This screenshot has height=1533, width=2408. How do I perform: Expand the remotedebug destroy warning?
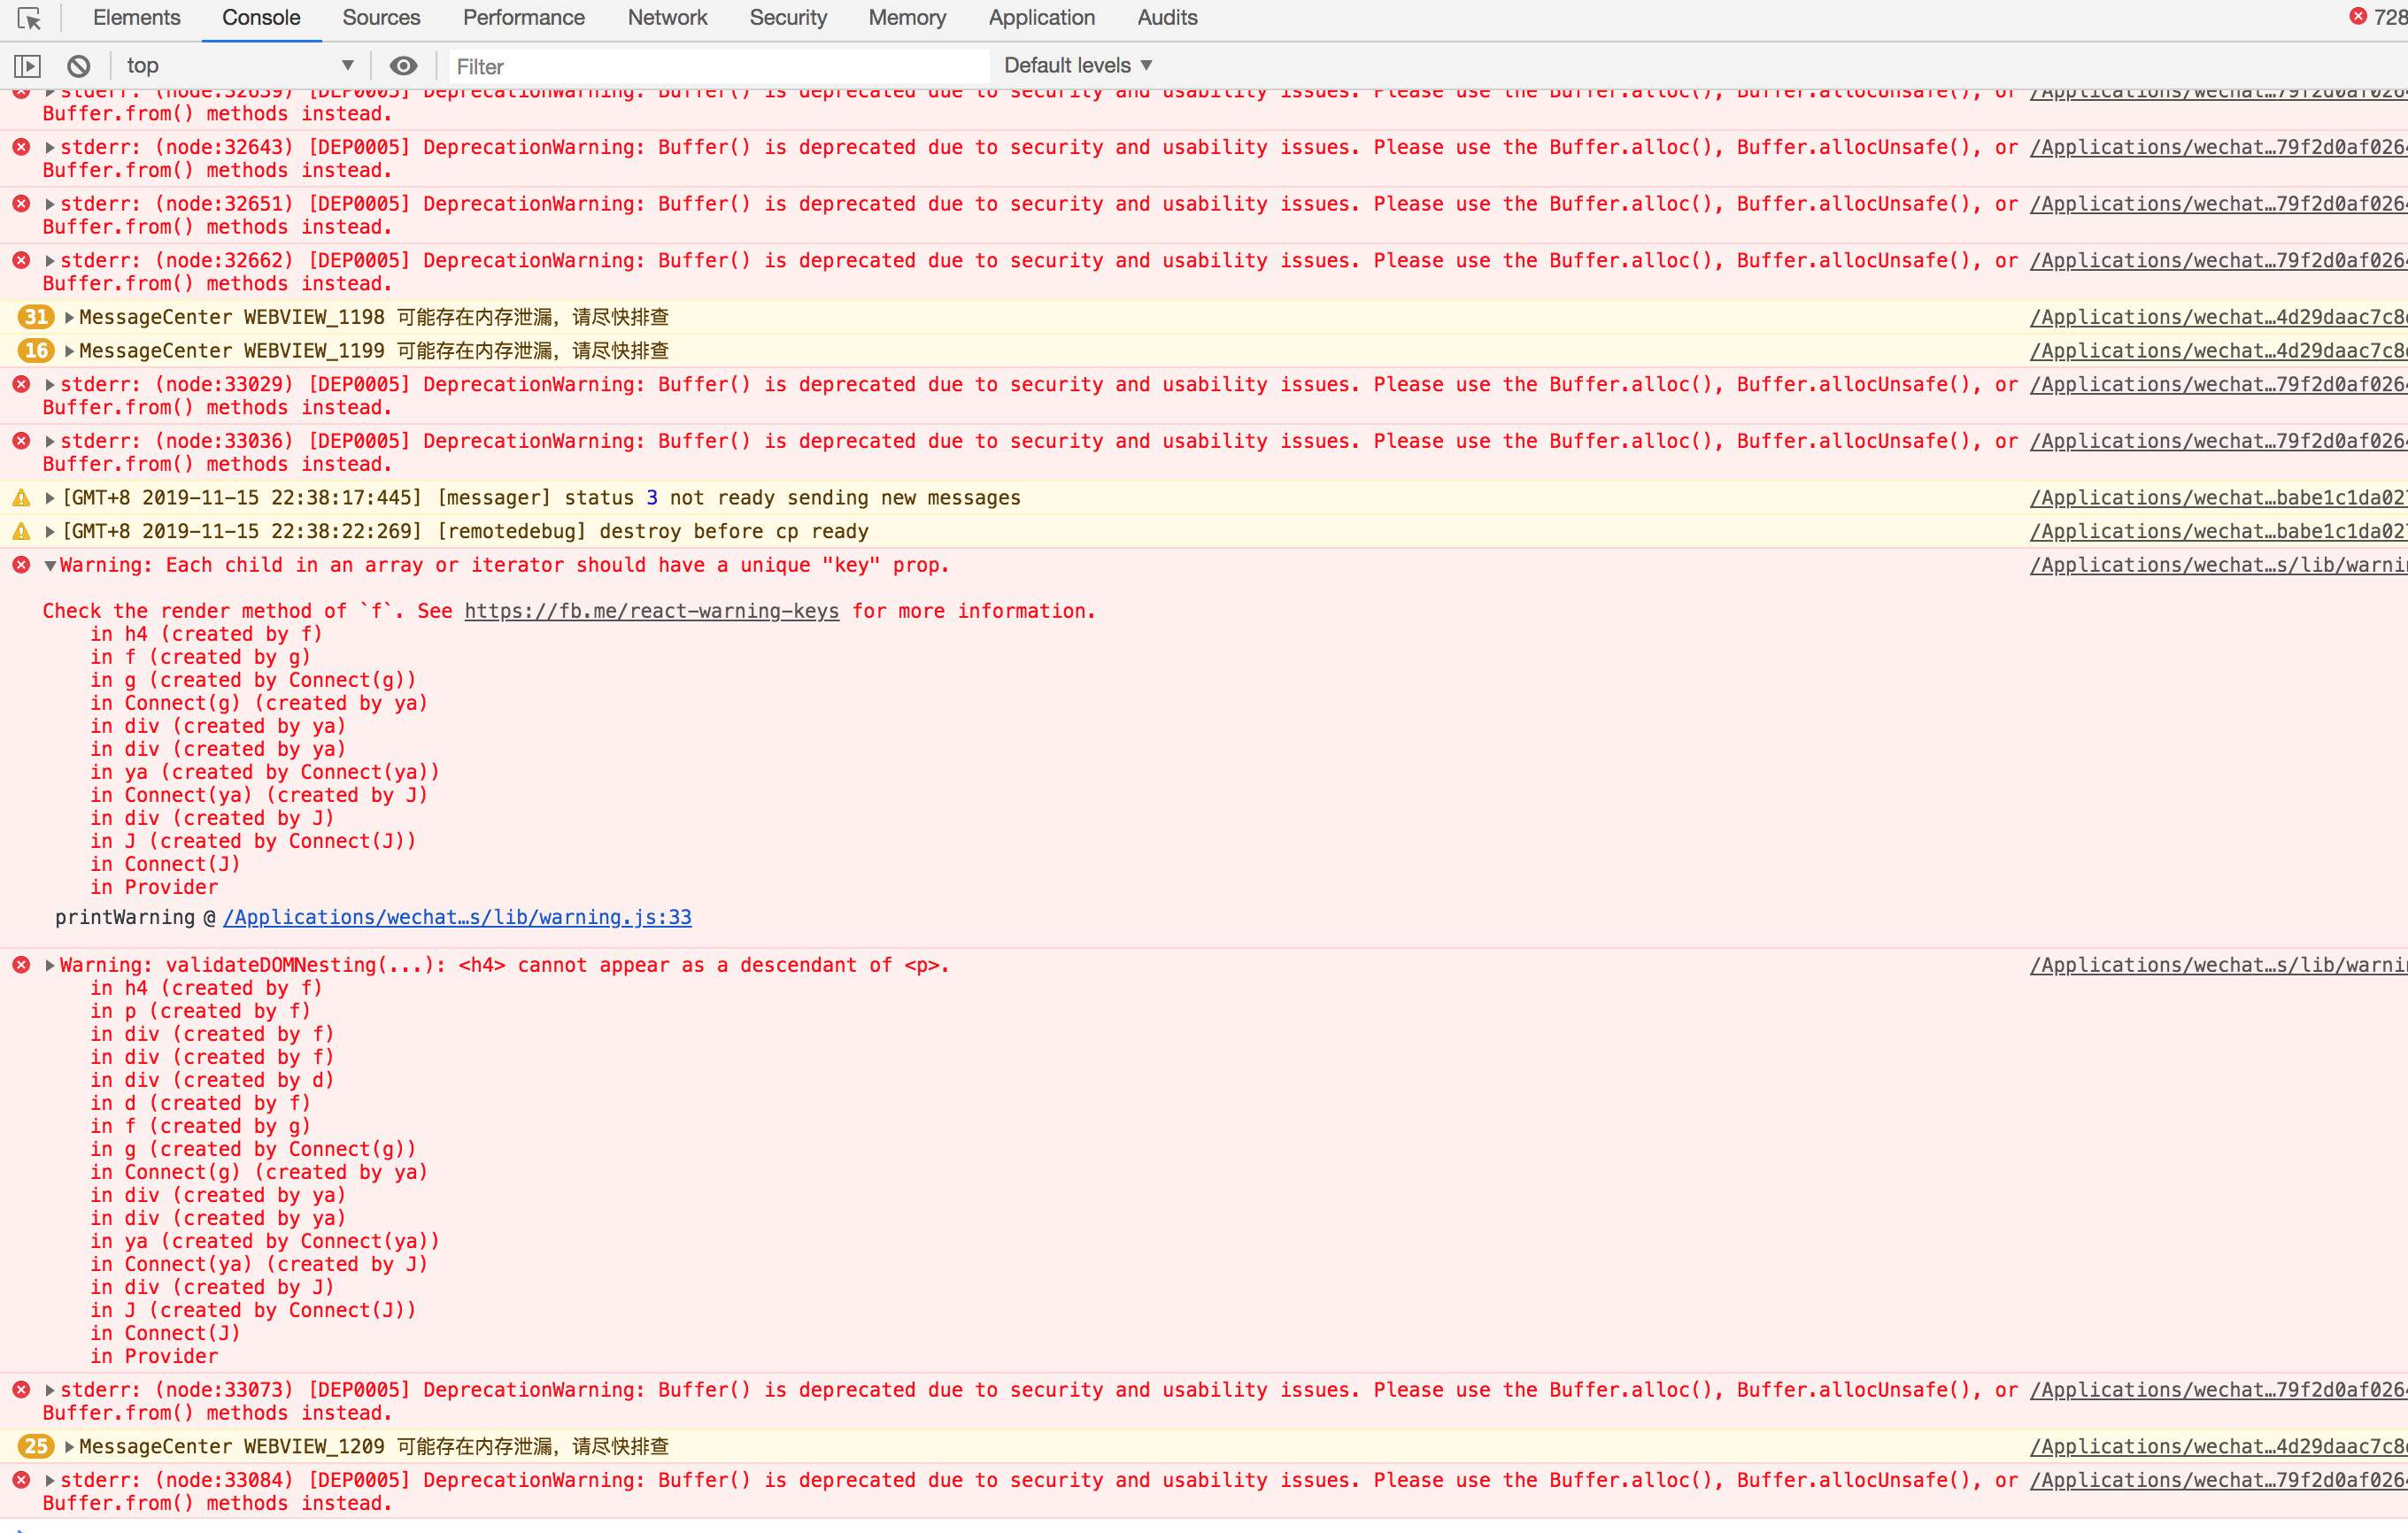click(x=50, y=533)
